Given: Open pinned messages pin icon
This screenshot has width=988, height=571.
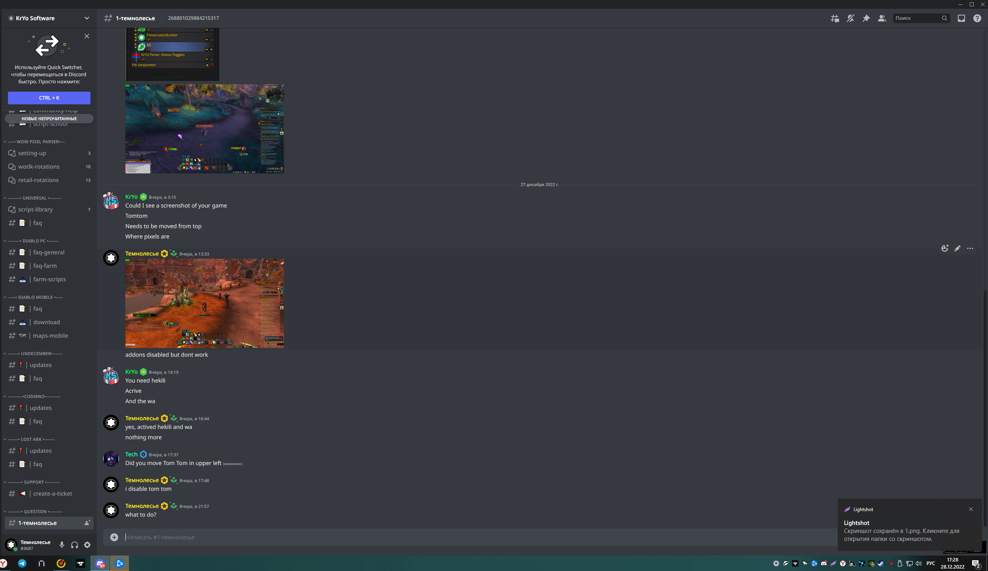Looking at the screenshot, I should point(866,18).
